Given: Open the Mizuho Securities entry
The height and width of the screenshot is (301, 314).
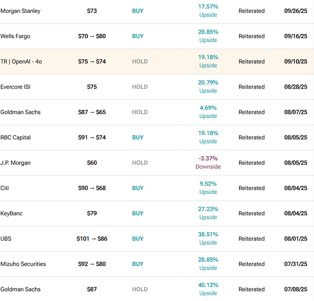Looking at the screenshot, I should 24,264.
